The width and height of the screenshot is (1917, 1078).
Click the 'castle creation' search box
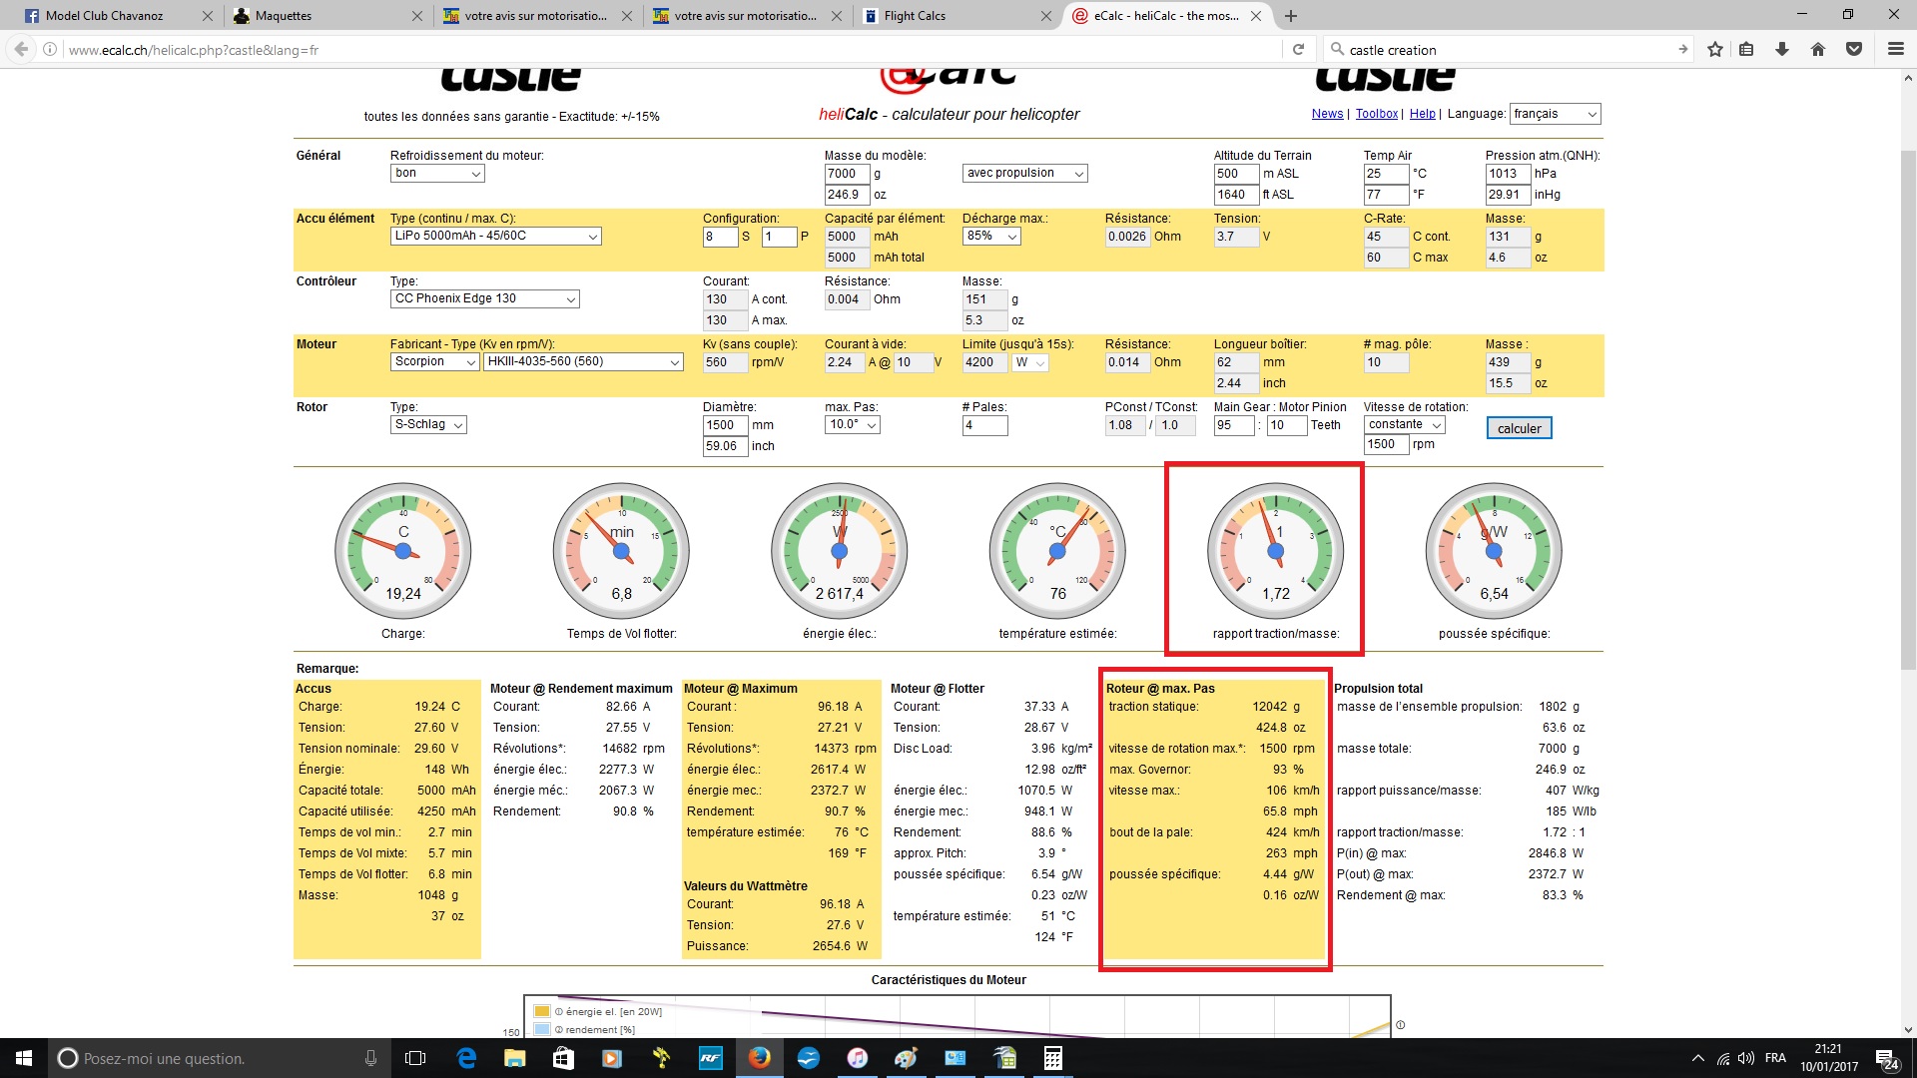click(x=1508, y=49)
